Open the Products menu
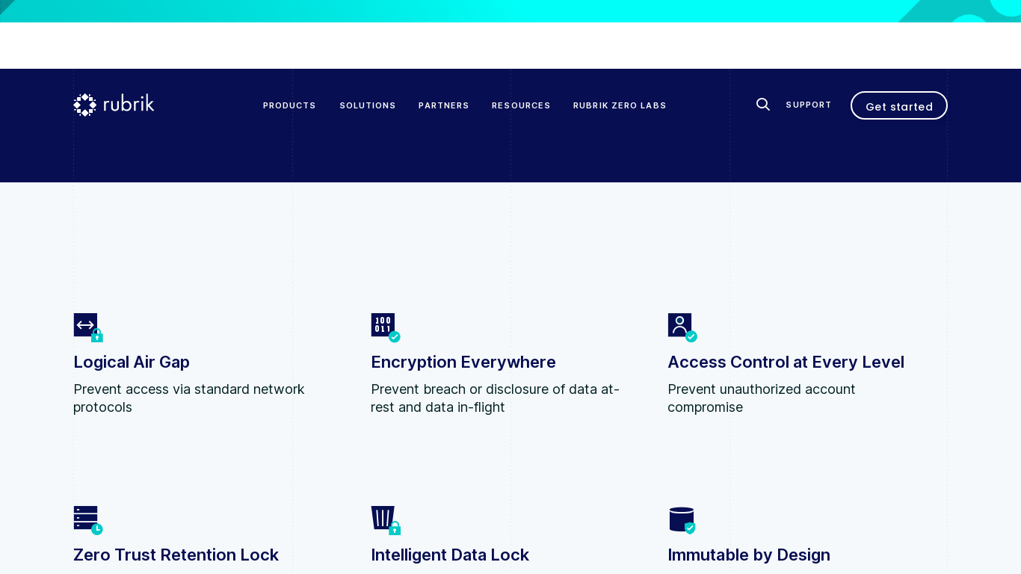The height and width of the screenshot is (574, 1021). pyautogui.click(x=289, y=105)
